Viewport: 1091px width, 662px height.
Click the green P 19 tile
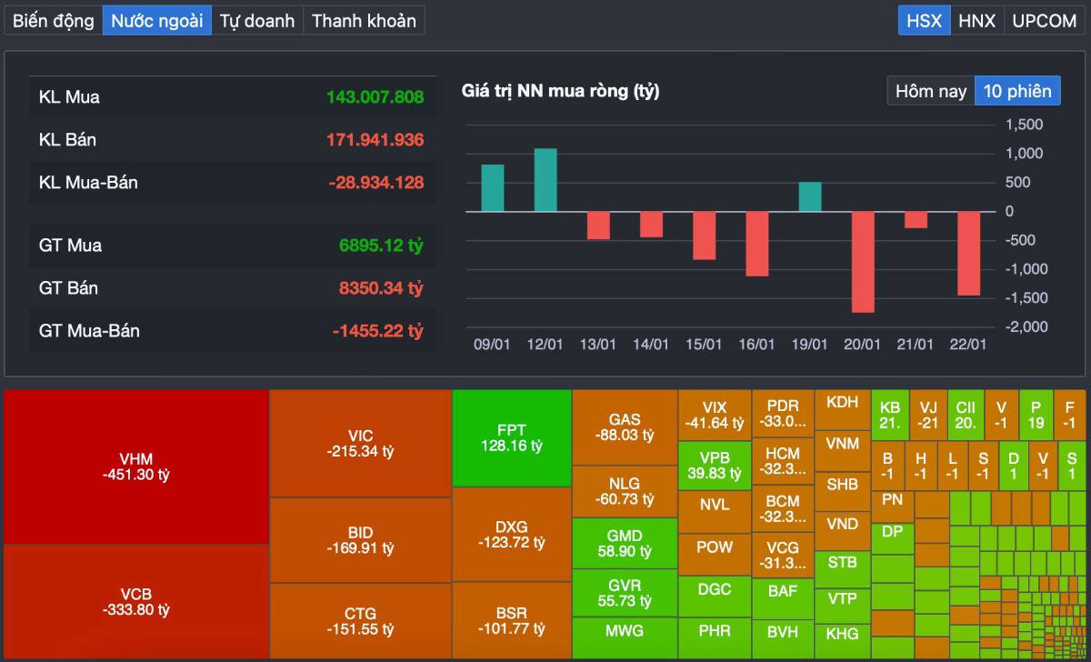coord(1036,416)
